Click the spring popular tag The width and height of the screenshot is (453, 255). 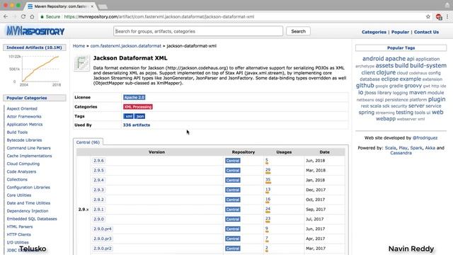(x=367, y=112)
